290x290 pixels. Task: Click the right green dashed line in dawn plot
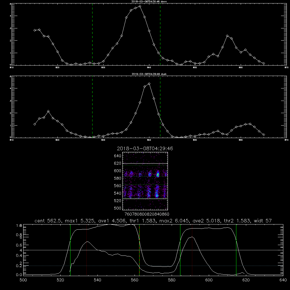coord(160,34)
